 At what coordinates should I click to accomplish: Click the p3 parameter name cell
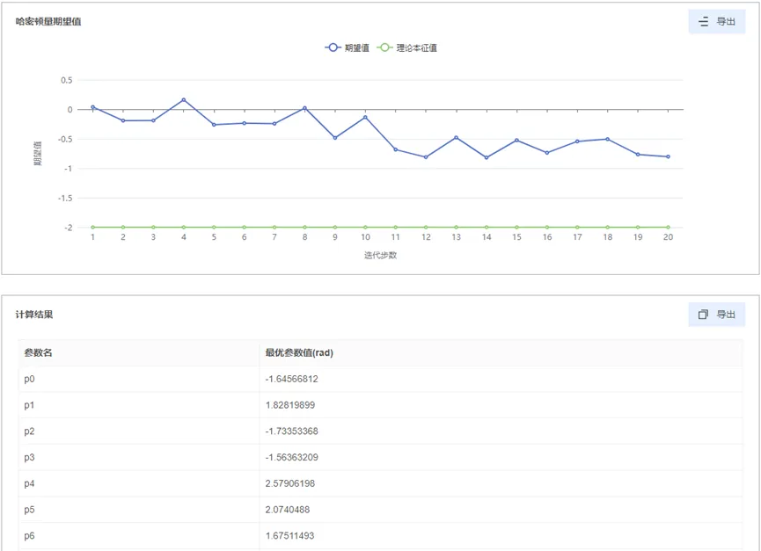(x=30, y=458)
